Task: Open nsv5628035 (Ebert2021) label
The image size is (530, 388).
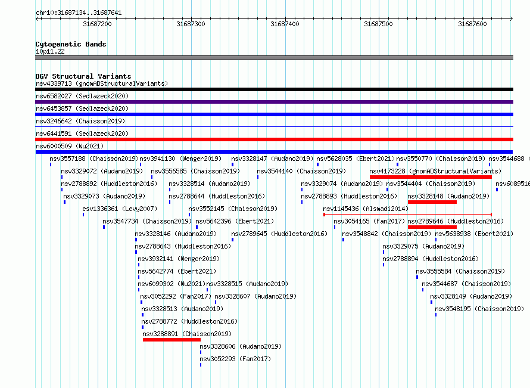Action: pos(356,159)
